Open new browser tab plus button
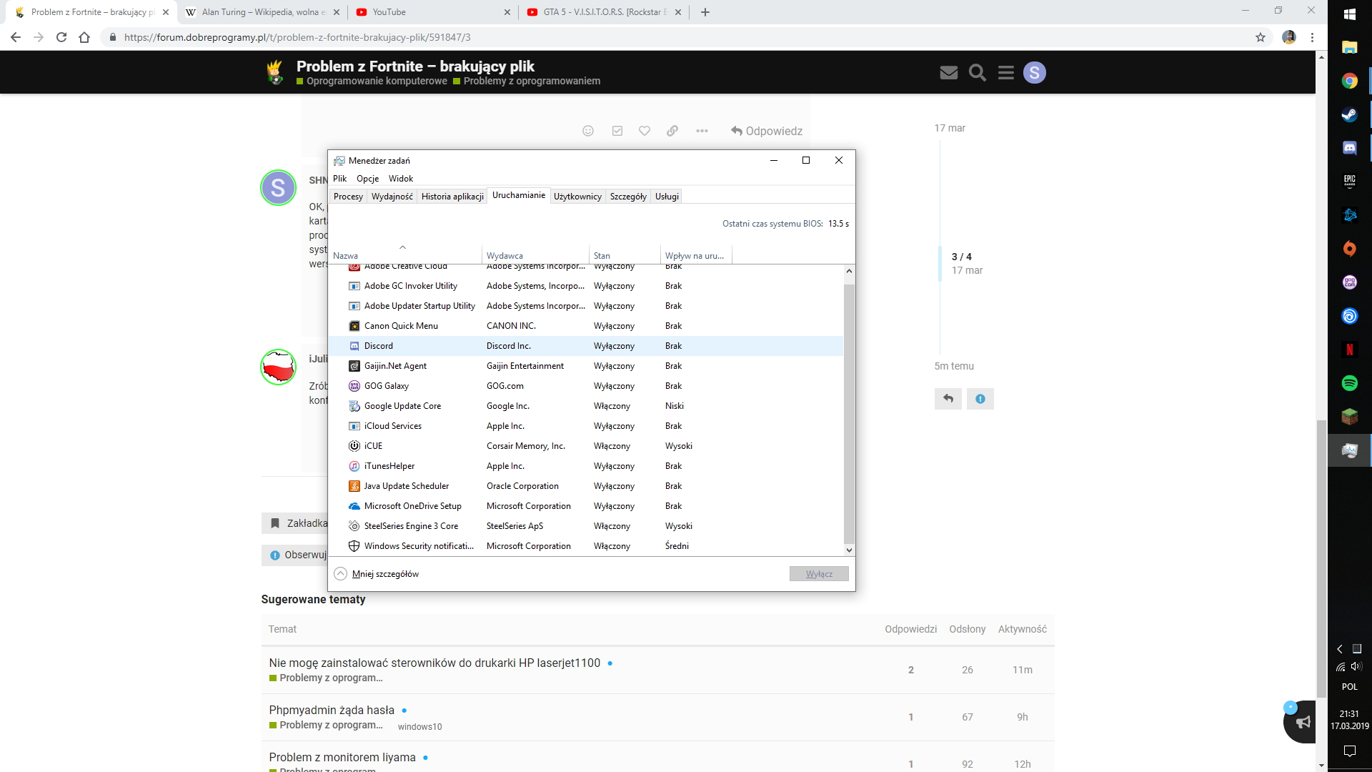Image resolution: width=1372 pixels, height=772 pixels. 705,12
